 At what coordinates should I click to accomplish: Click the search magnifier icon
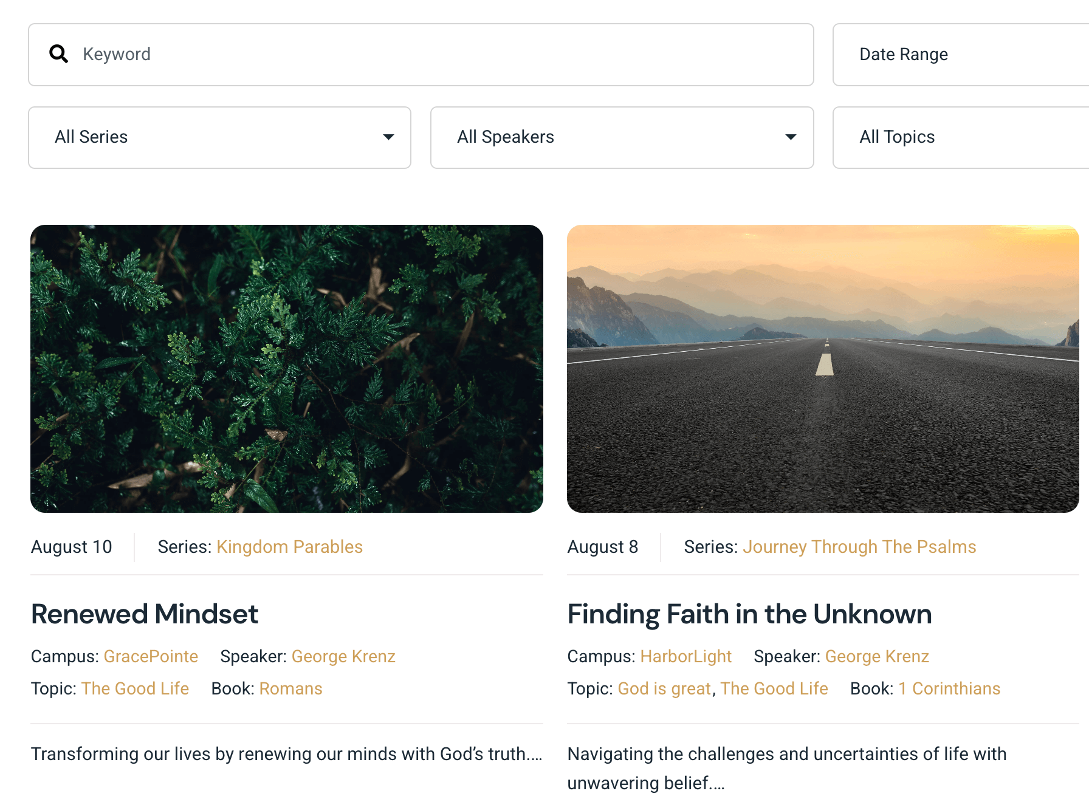point(58,54)
